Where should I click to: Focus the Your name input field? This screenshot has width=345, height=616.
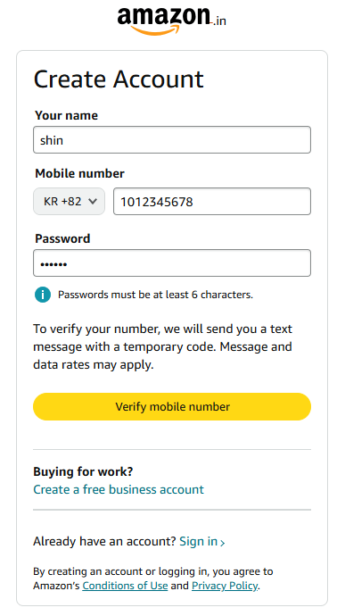point(172,140)
